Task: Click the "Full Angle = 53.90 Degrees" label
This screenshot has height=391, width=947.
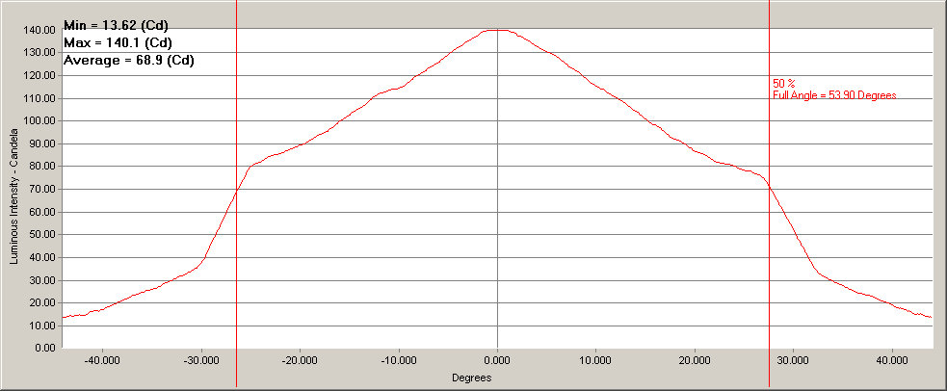Action: [x=834, y=96]
